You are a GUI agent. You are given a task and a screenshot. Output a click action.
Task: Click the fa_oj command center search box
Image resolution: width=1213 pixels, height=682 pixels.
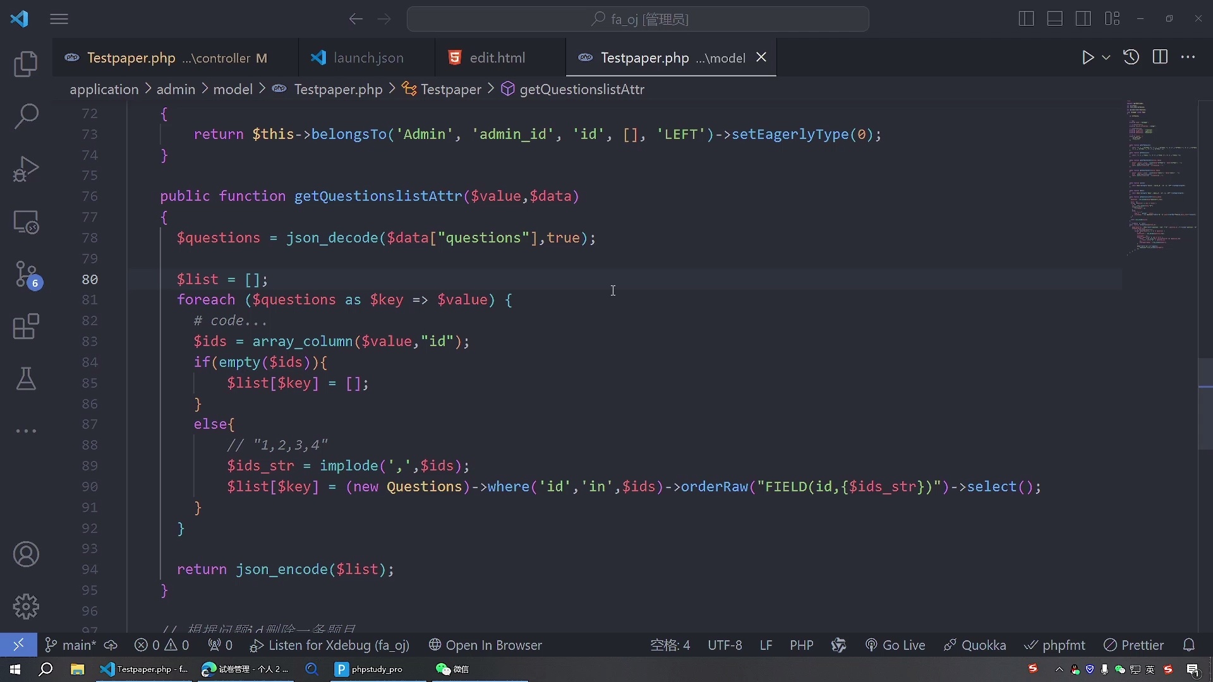coord(638,19)
